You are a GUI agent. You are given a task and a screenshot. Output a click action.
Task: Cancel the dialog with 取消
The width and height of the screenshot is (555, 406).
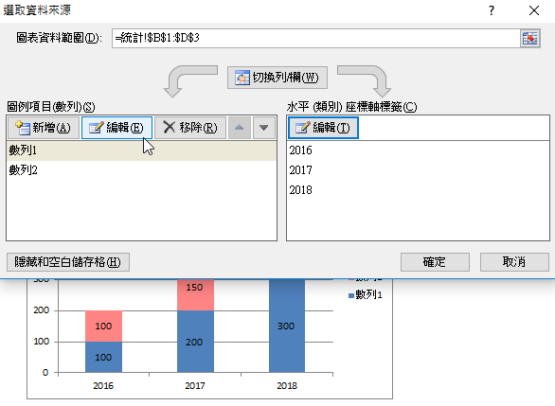click(514, 262)
